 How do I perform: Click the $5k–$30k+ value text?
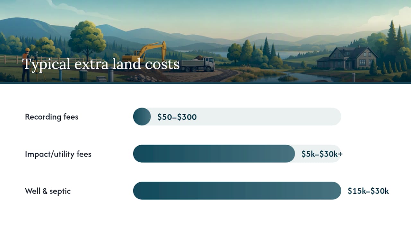[322, 154]
